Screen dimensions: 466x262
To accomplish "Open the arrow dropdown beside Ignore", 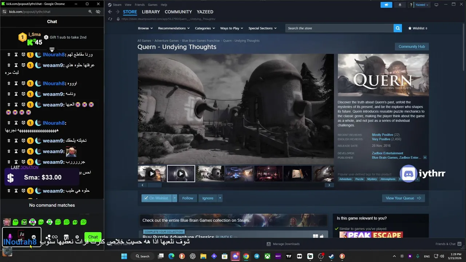I will coord(220,198).
